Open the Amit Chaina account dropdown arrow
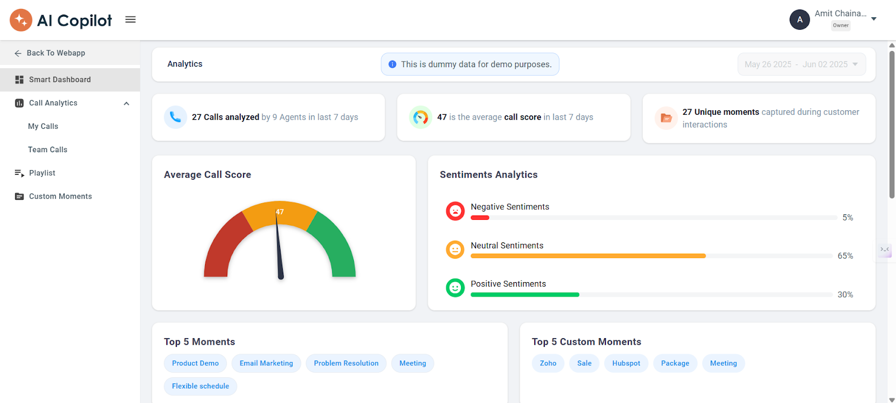896x403 pixels. (874, 19)
